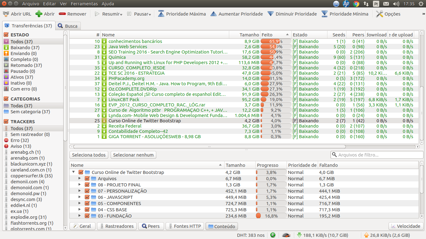Viewport: 426px width, 239px height.
Task: Click the Prioridade Máxima icon
Action: tap(161, 14)
